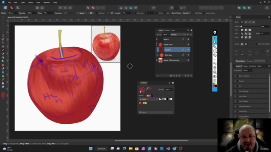Switch to the Export persona icon
This screenshot has width=271, height=152.
pyautogui.click(x=18, y=8)
